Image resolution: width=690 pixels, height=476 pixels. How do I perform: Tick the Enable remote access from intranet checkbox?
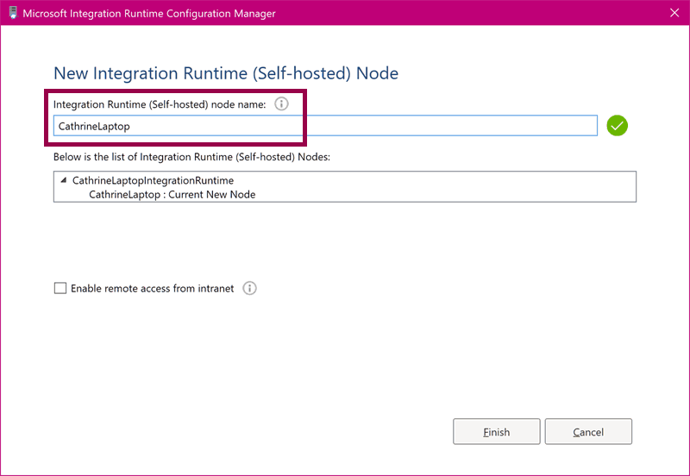(x=60, y=289)
